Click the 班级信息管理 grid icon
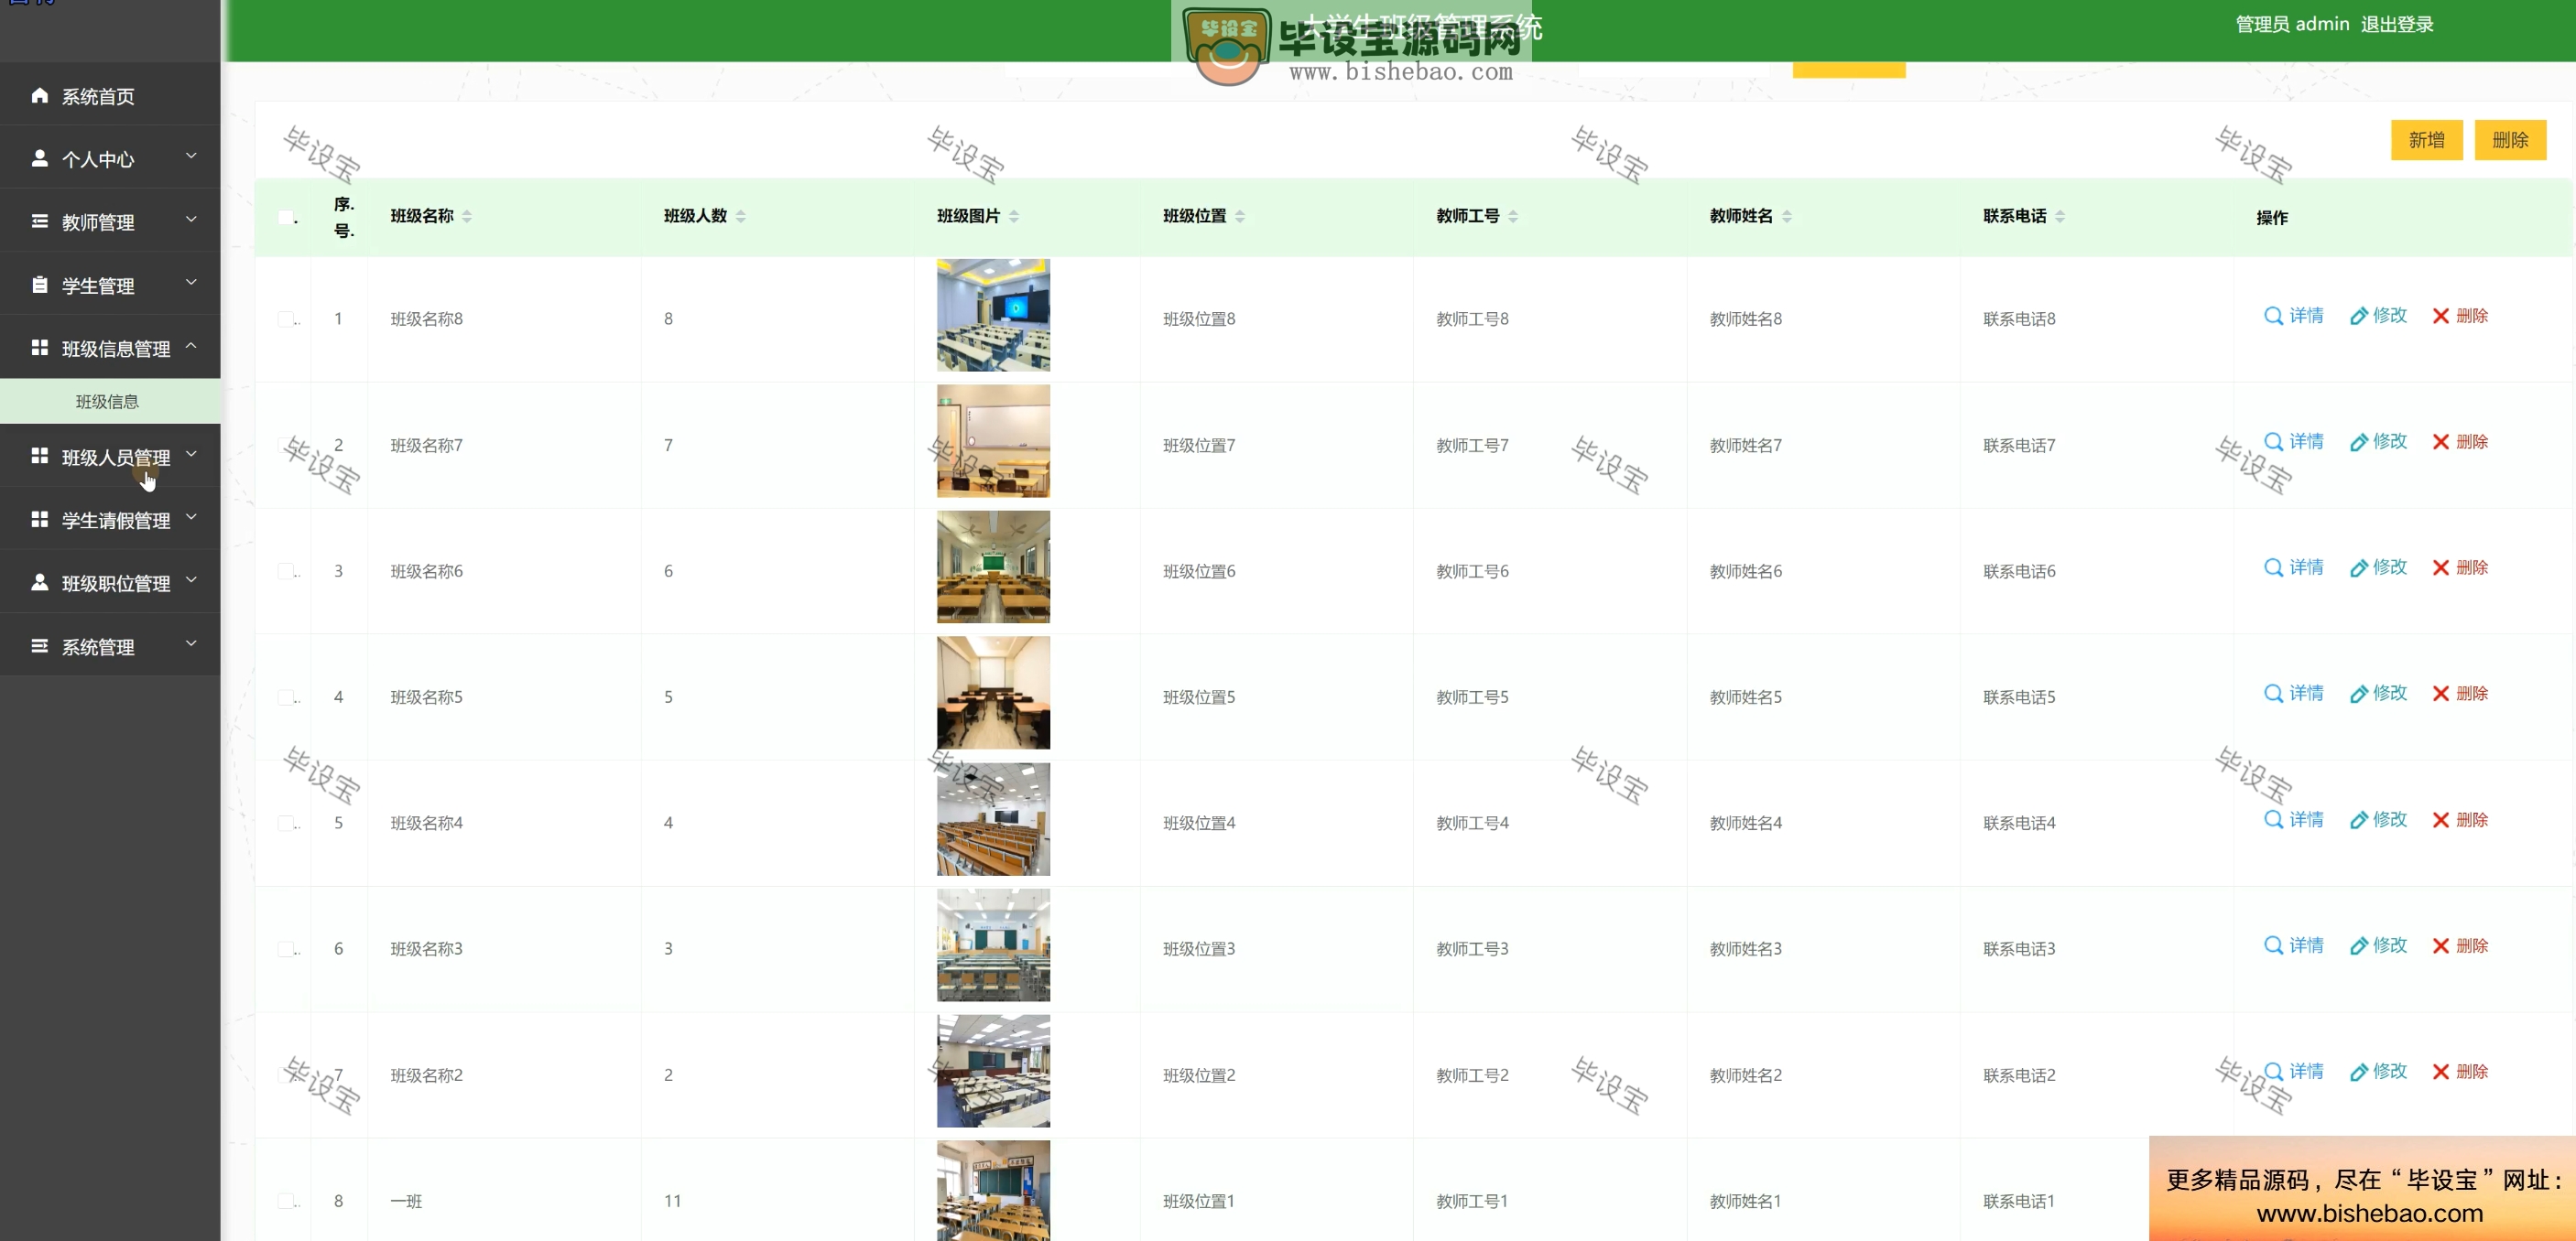 click(40, 348)
